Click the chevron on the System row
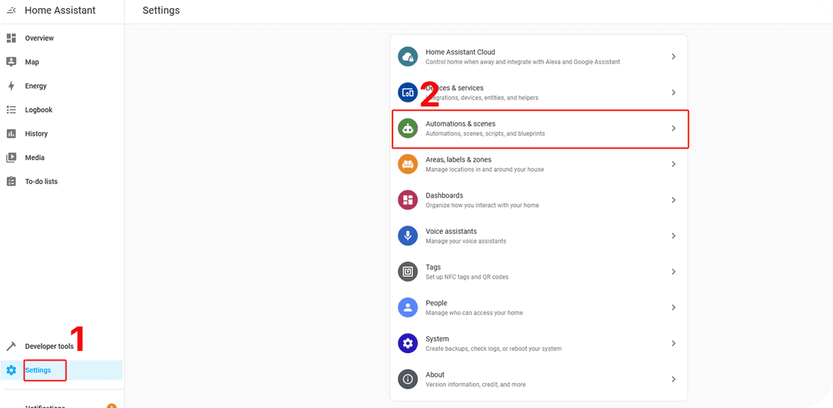The height and width of the screenshot is (408, 833). pos(673,343)
